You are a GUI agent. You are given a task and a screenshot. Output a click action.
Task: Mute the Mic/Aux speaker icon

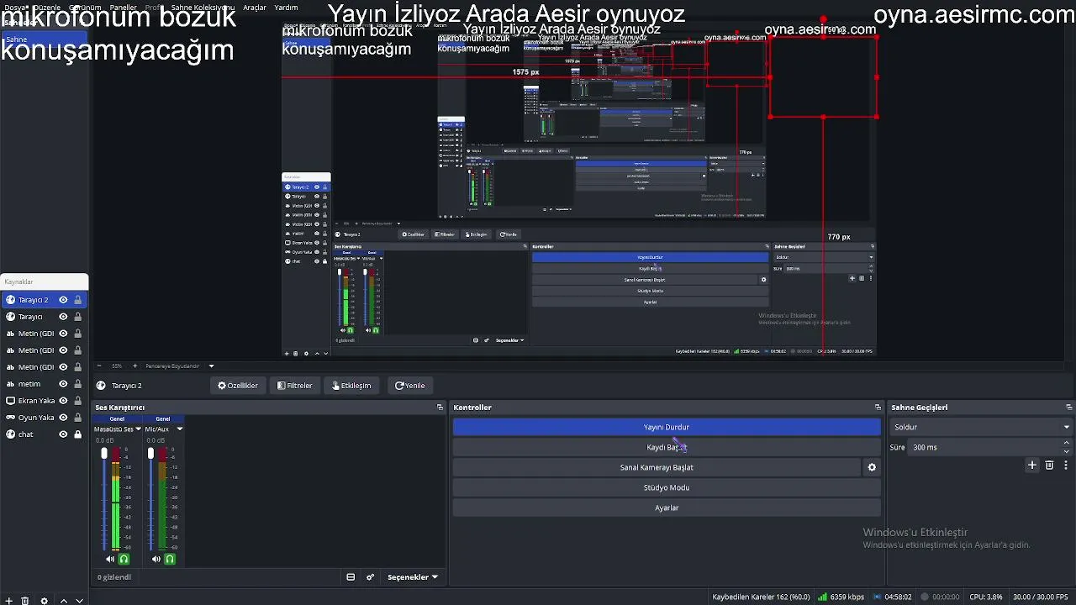(156, 559)
